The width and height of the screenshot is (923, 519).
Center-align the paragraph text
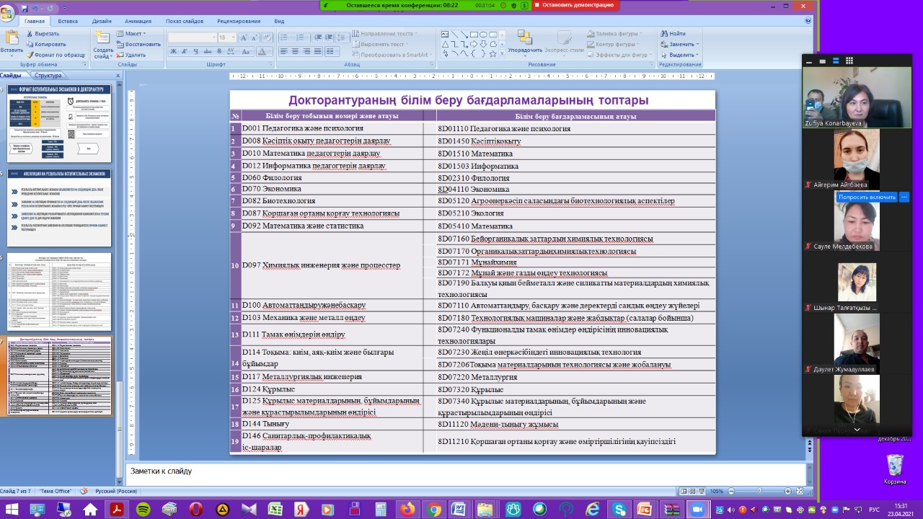tap(295, 52)
